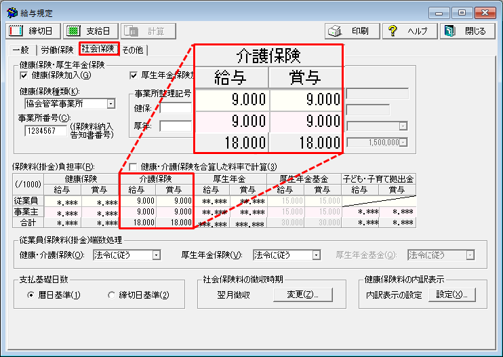Click the 事業所番号 input field
This screenshot has height=357, width=503.
[x=45, y=131]
